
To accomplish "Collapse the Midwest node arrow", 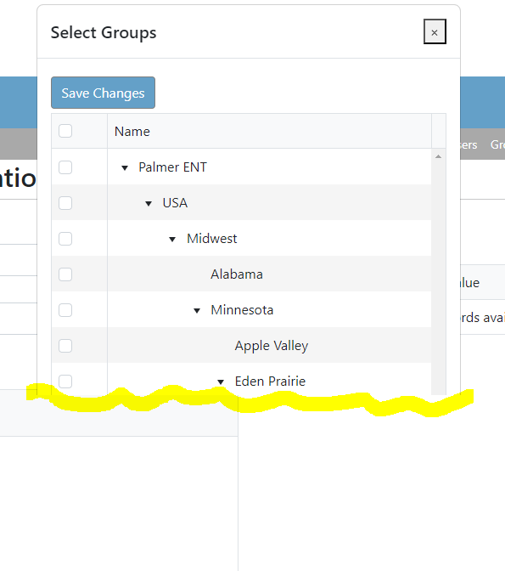I will click(x=172, y=240).
